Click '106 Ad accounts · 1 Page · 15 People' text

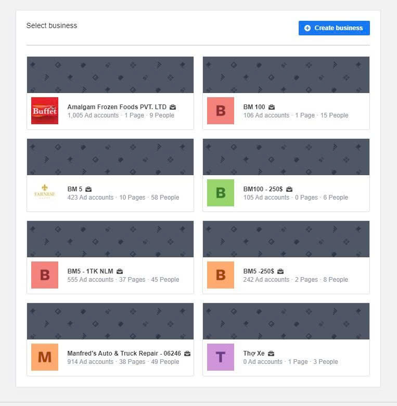coord(296,115)
